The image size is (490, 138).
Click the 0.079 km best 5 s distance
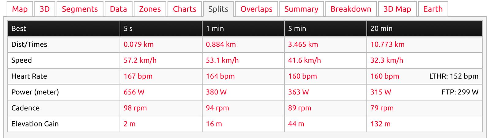tap(138, 44)
